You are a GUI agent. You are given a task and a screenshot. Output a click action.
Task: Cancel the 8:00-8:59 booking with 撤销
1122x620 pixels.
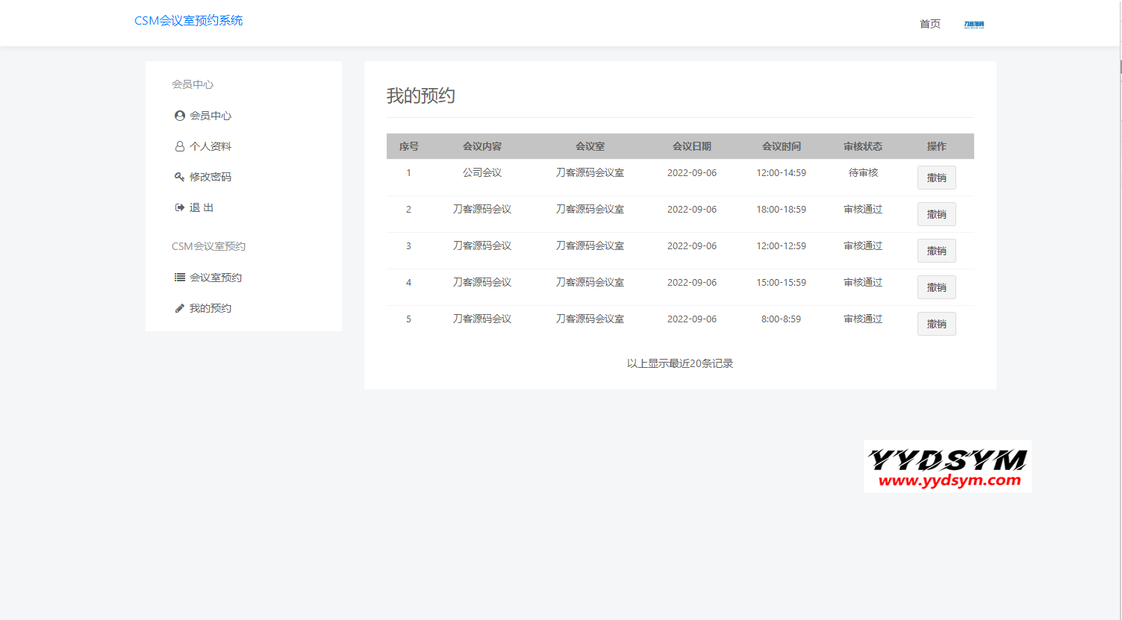(936, 324)
